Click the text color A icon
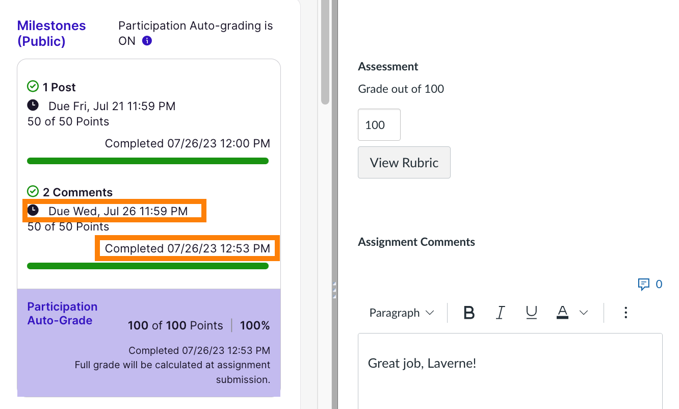The height and width of the screenshot is (409, 679). tap(563, 312)
